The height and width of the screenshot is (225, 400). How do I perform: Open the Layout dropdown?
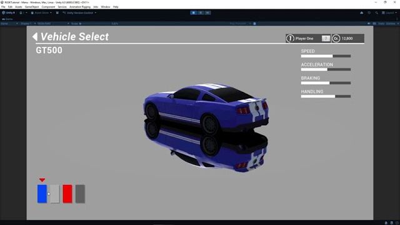pos(389,12)
